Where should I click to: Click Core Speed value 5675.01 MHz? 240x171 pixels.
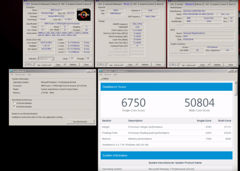pyautogui.click(x=46, y=43)
